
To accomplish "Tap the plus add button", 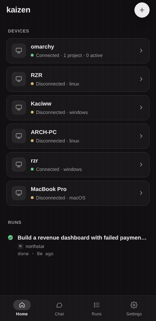I will 142,10.
